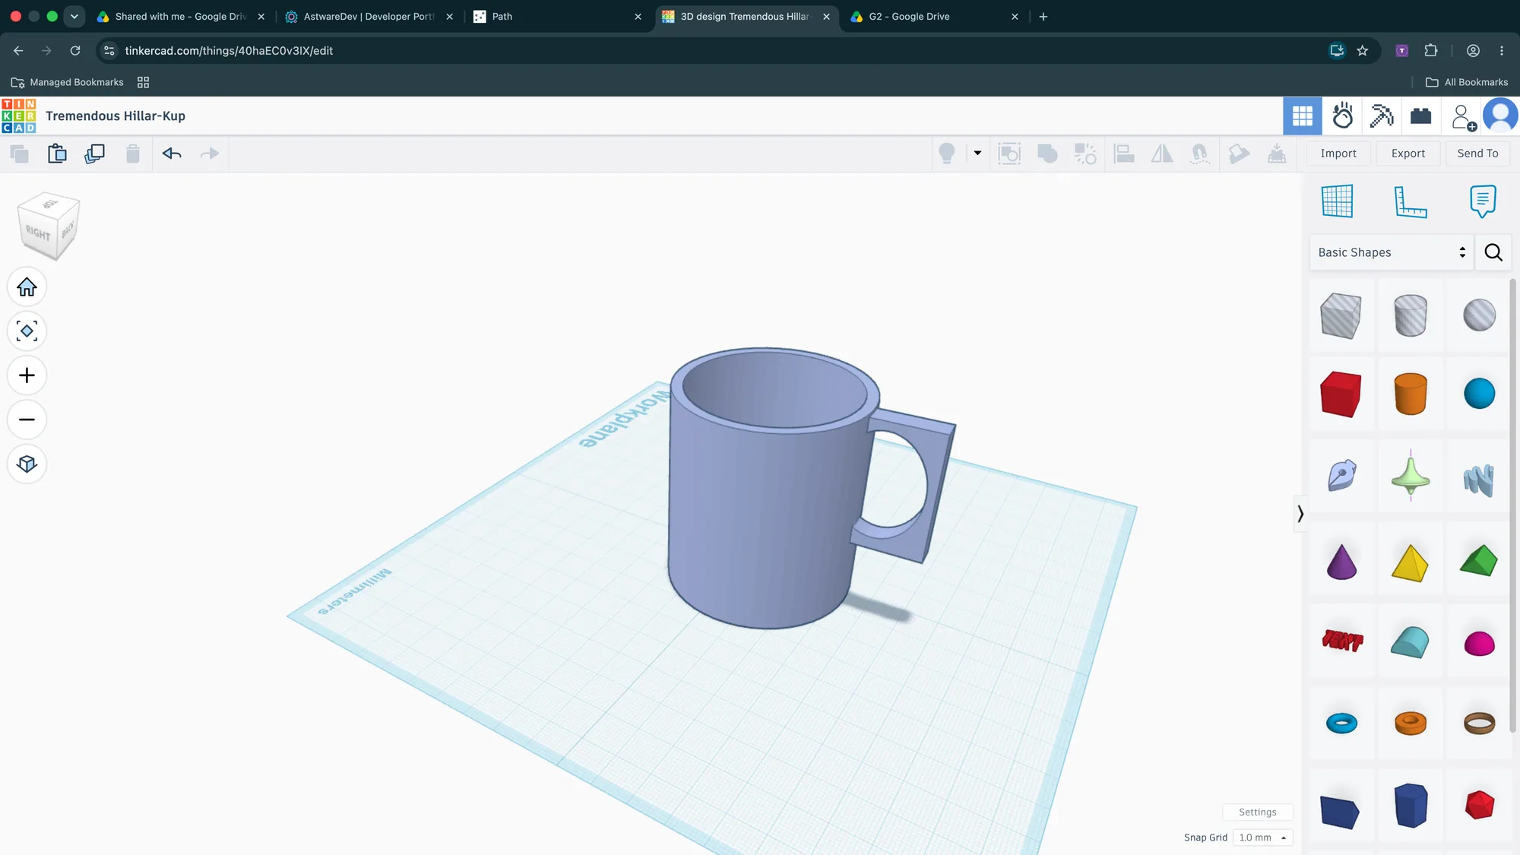The height and width of the screenshot is (855, 1520).
Task: Open the Bricks editor icon
Action: [x=1420, y=116]
